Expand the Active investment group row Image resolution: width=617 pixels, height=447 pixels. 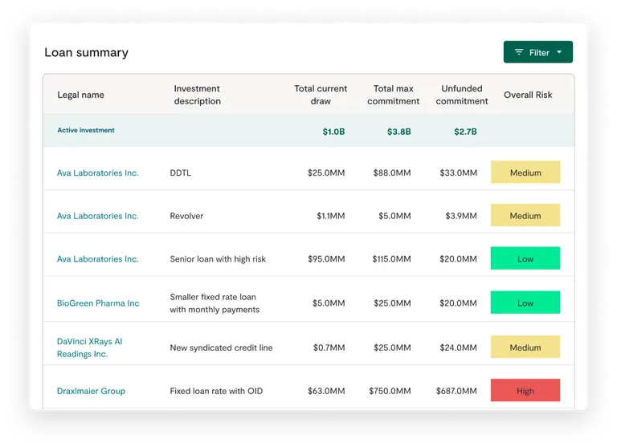86,130
